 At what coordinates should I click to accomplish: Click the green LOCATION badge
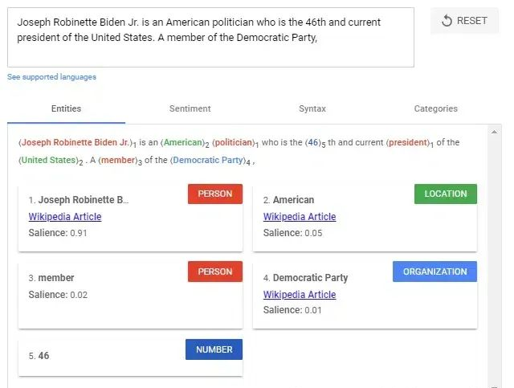tap(446, 194)
